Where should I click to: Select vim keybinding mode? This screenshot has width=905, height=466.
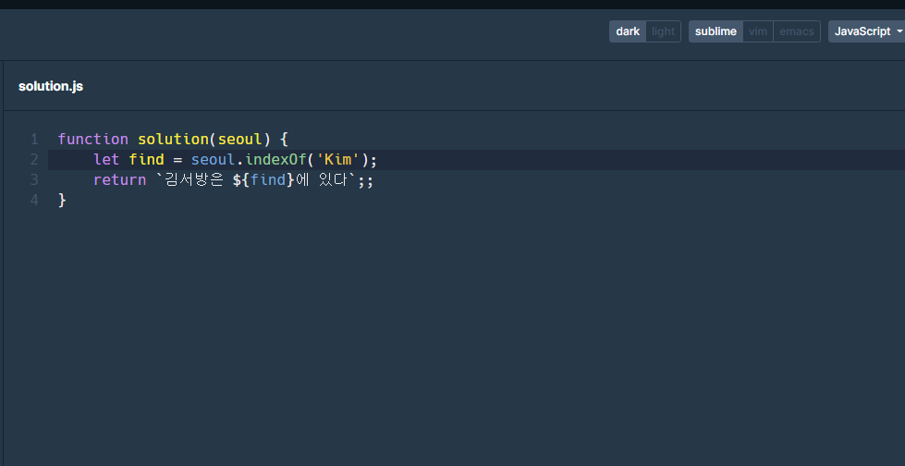point(758,31)
